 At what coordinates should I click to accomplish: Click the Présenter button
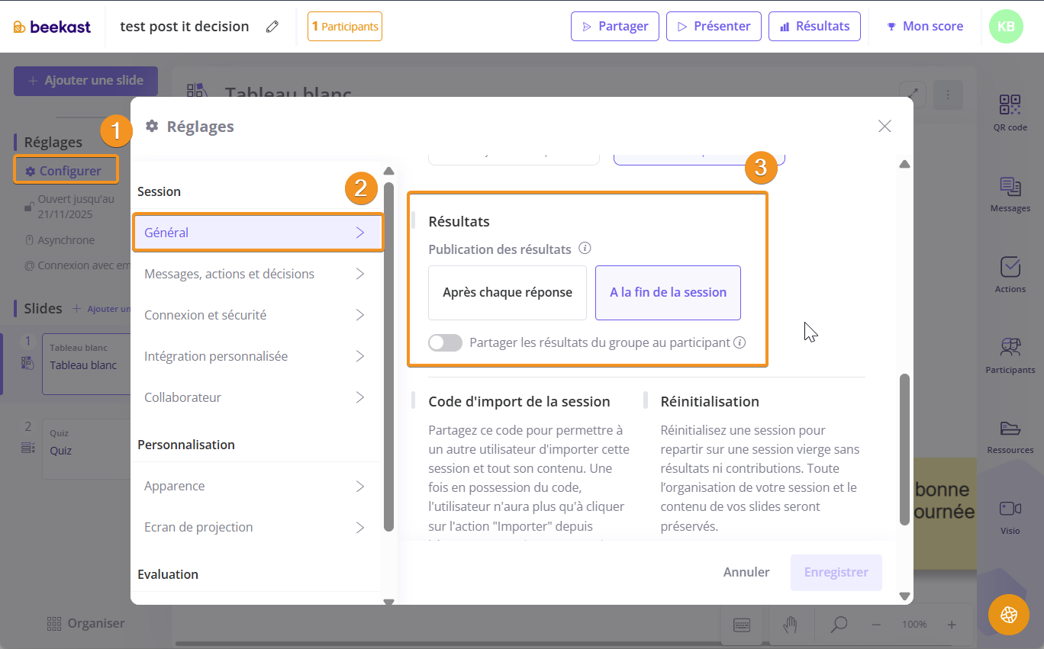714,27
